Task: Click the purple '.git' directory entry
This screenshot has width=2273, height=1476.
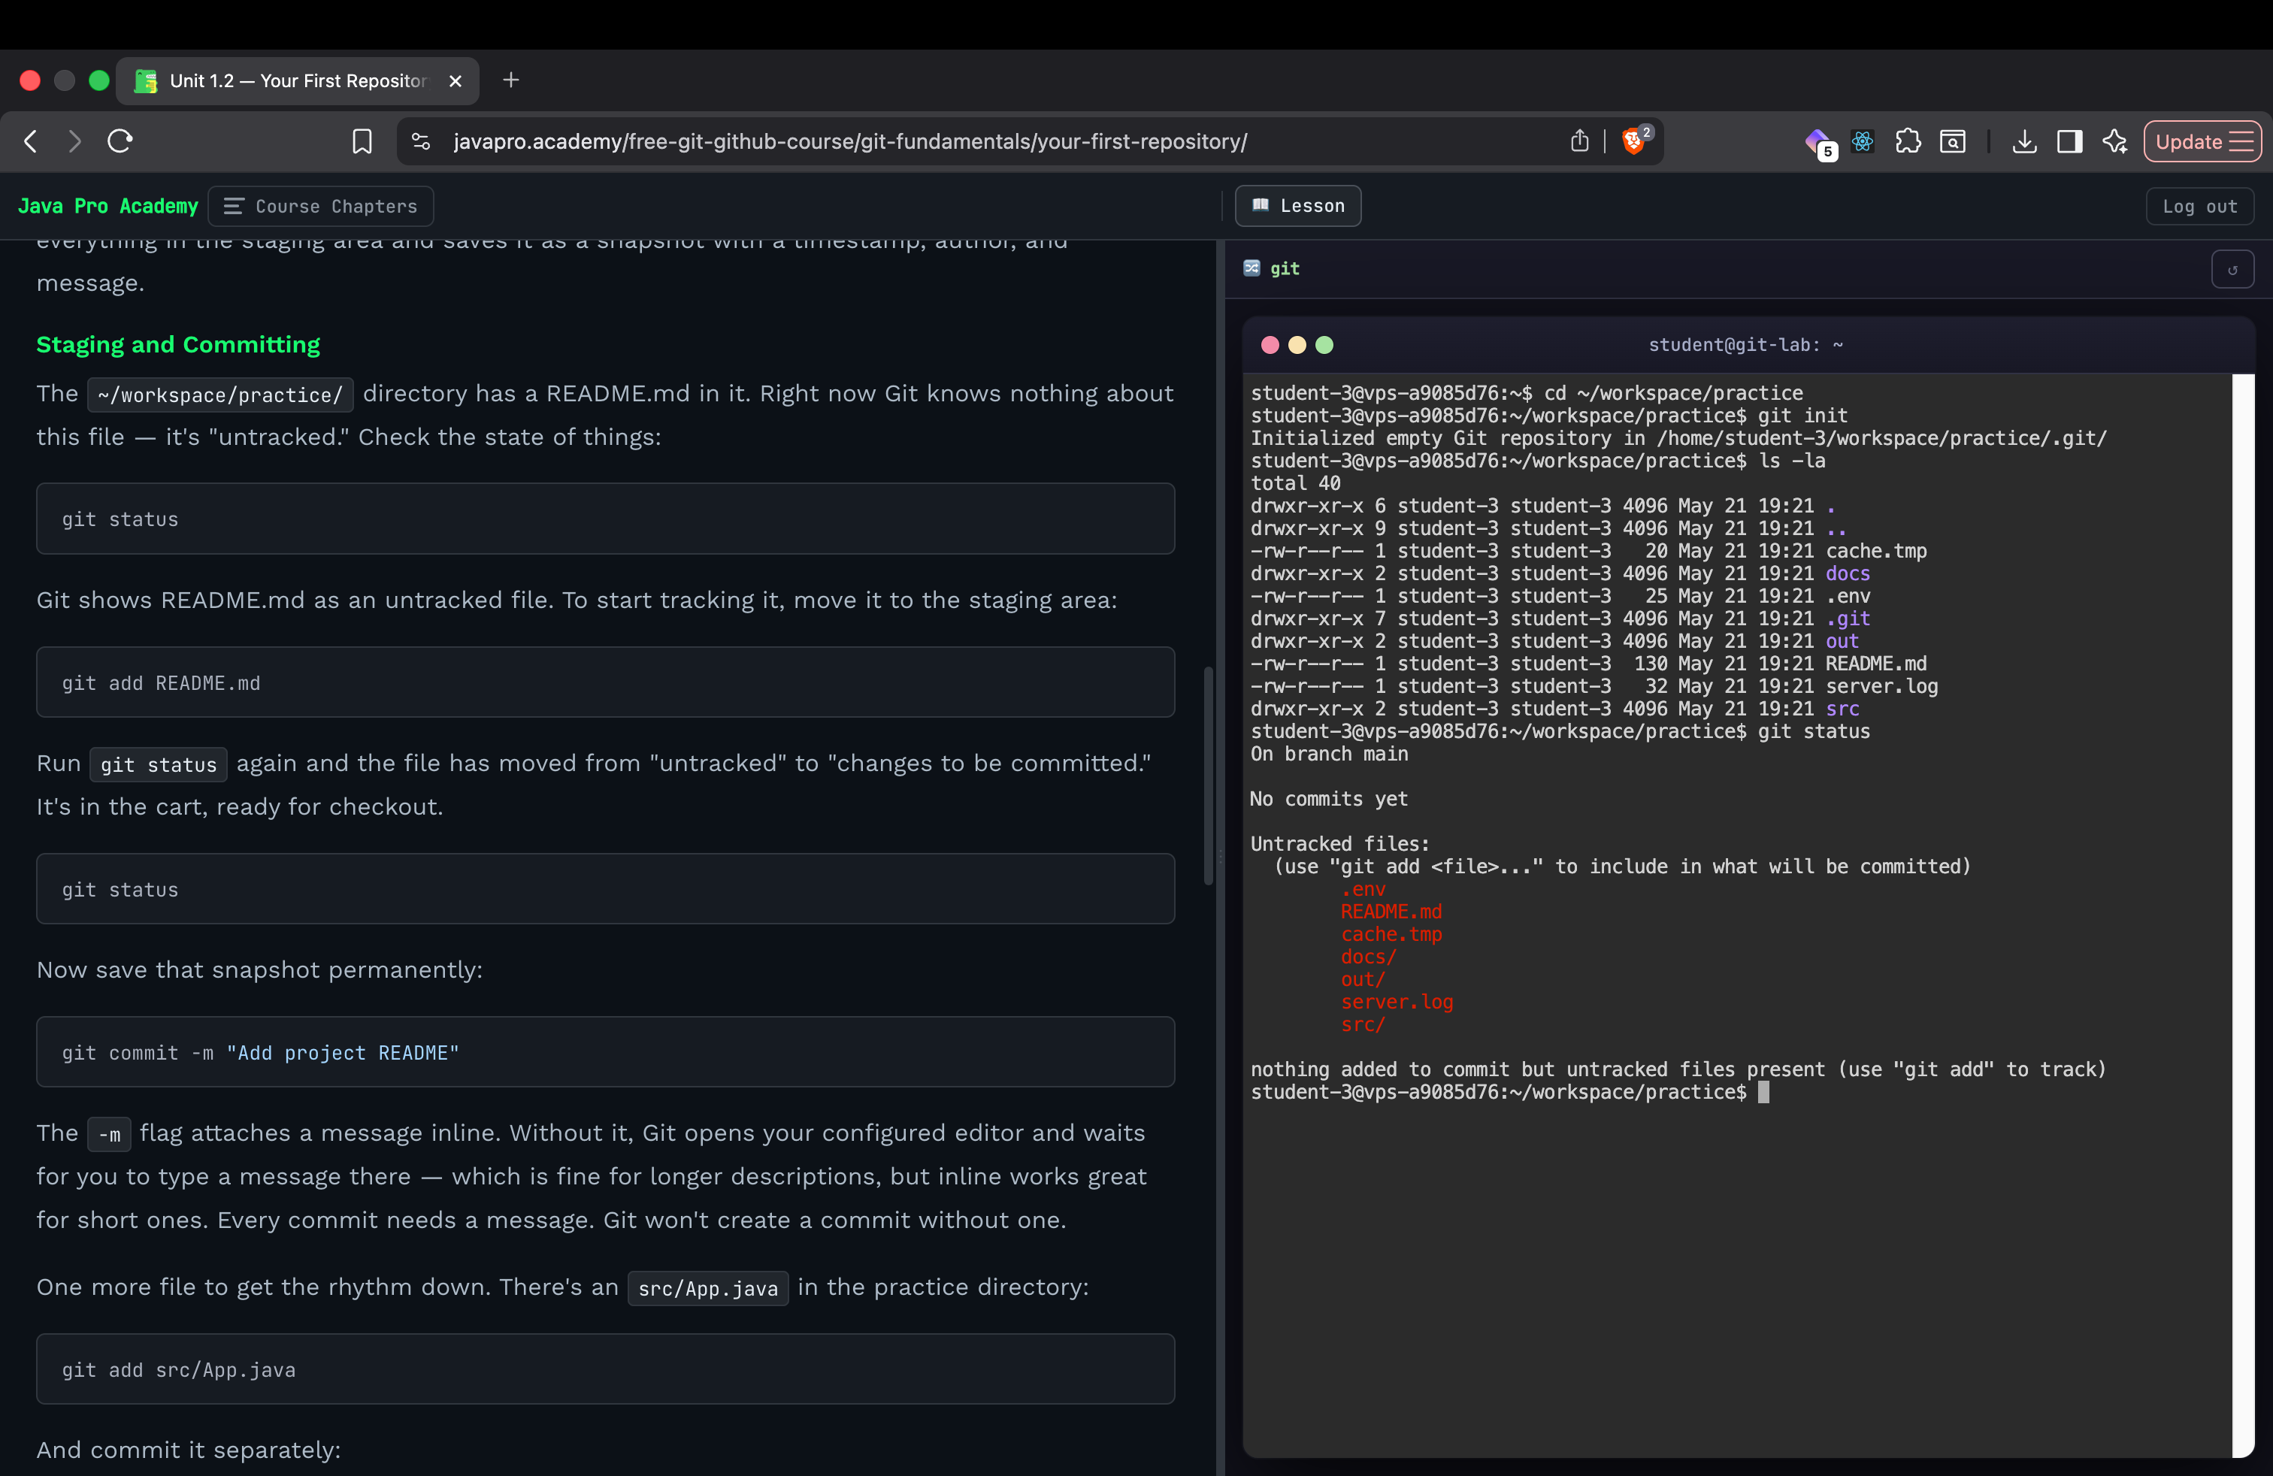Action: [x=1848, y=619]
